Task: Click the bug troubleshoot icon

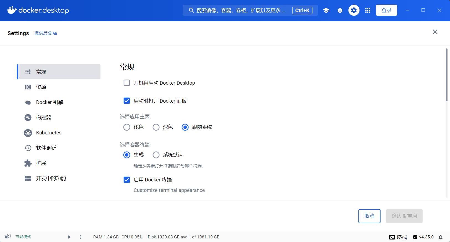Action: [x=340, y=11]
